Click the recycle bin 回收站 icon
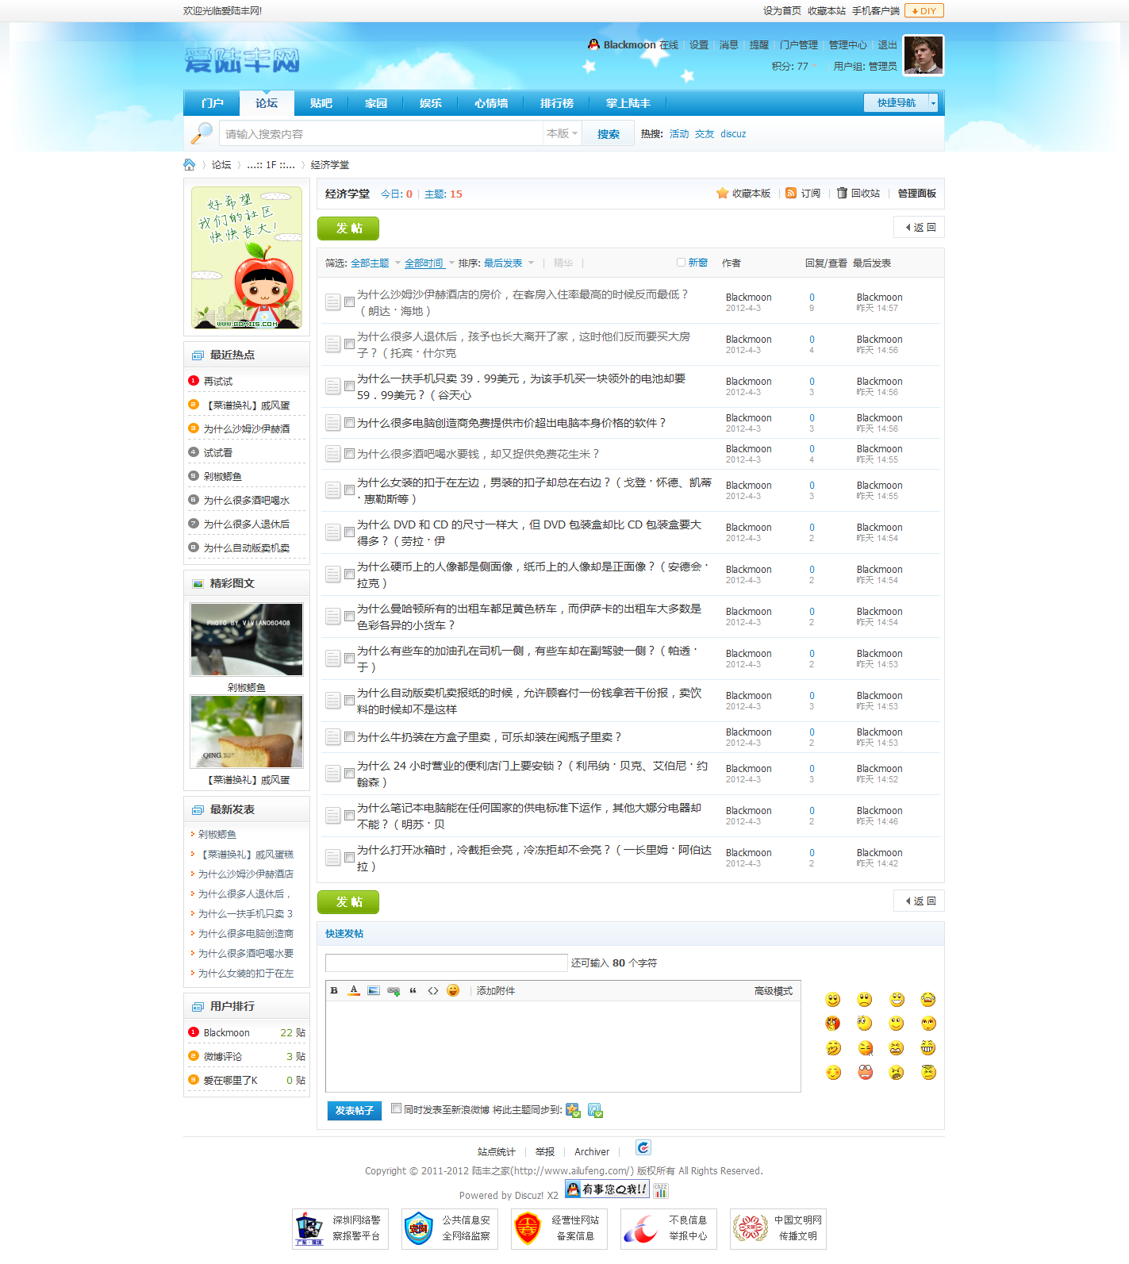Image resolution: width=1129 pixels, height=1264 pixels. pyautogui.click(x=843, y=193)
